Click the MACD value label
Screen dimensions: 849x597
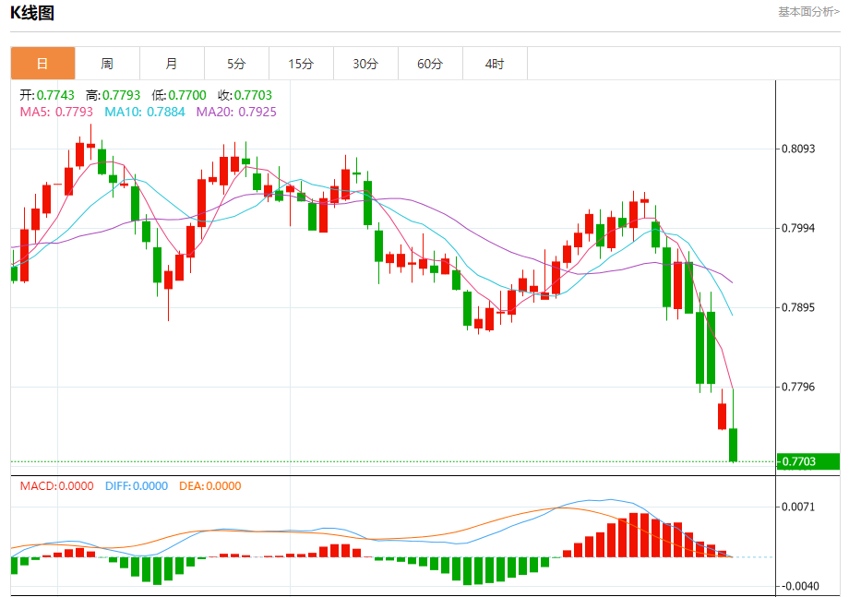coord(56,486)
